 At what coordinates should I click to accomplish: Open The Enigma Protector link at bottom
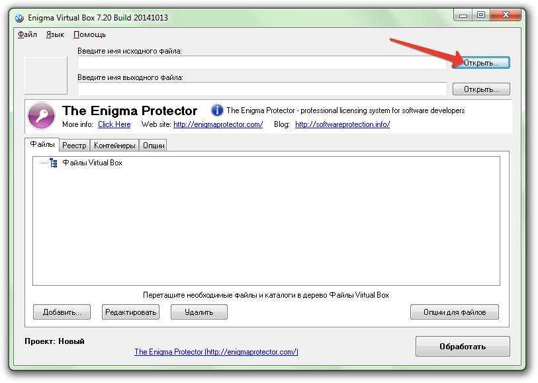[216, 352]
